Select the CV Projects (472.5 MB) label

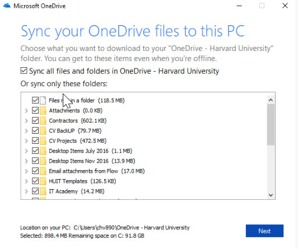click(77, 141)
